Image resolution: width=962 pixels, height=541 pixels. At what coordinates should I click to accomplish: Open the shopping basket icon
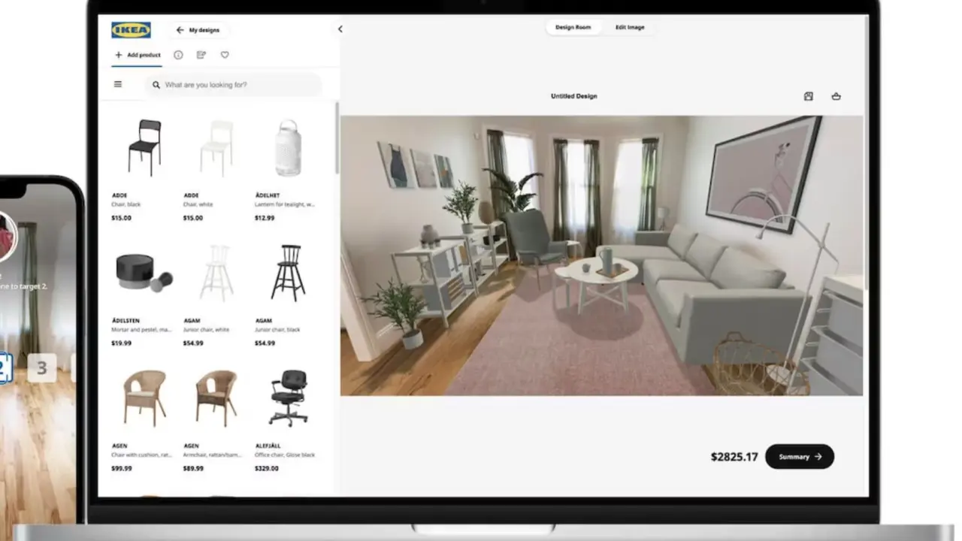(x=836, y=96)
